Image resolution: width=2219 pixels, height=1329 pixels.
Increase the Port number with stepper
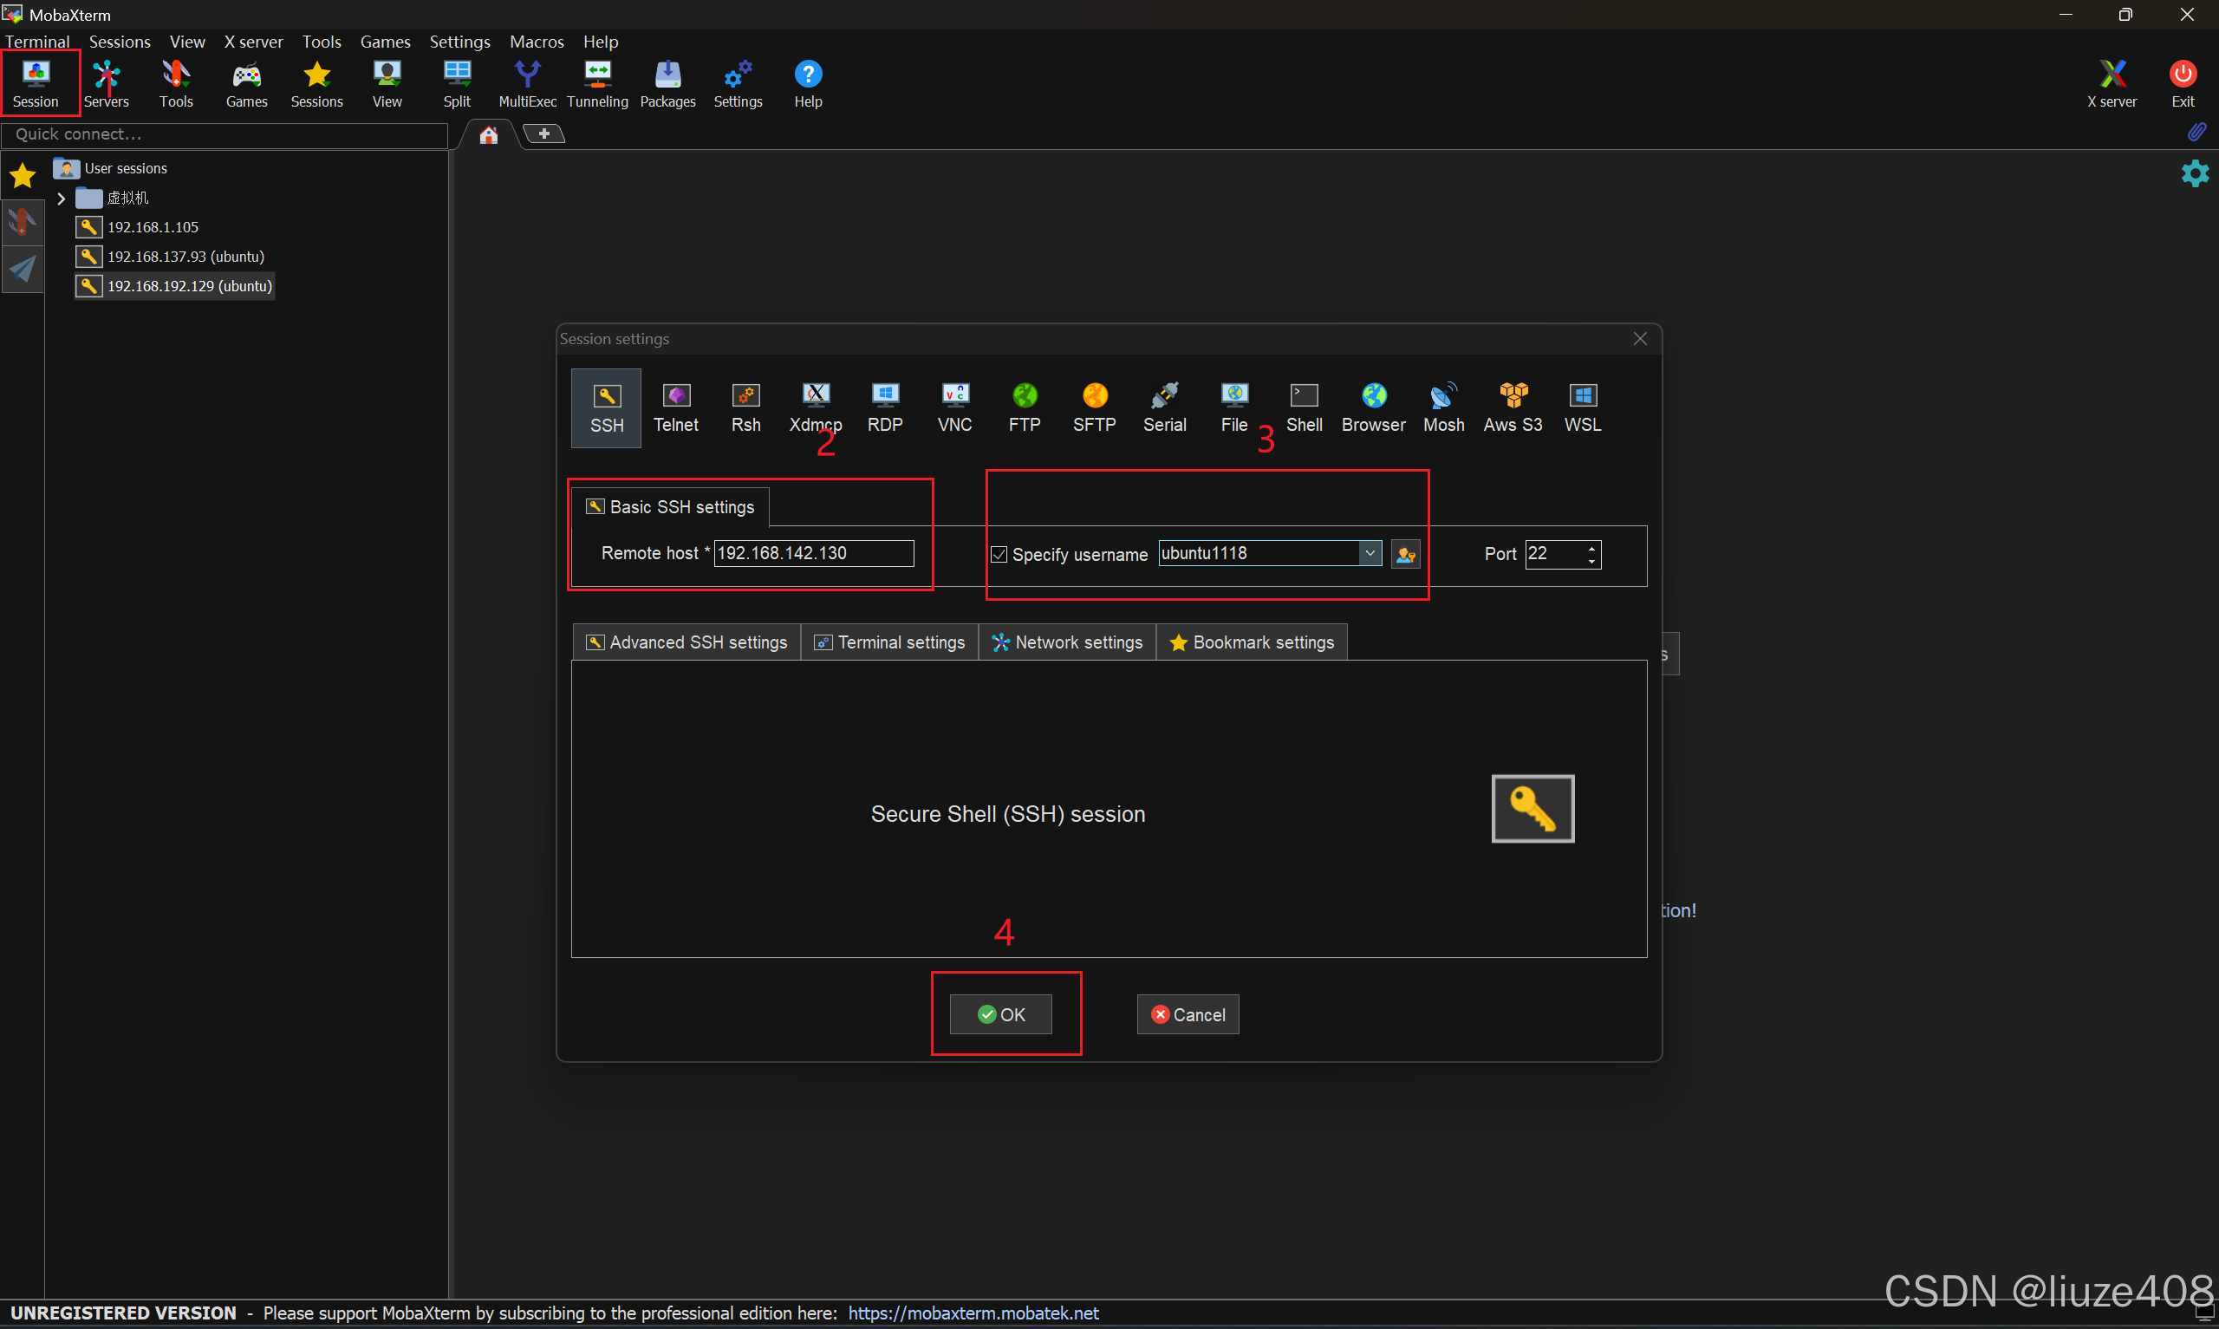pos(1591,547)
